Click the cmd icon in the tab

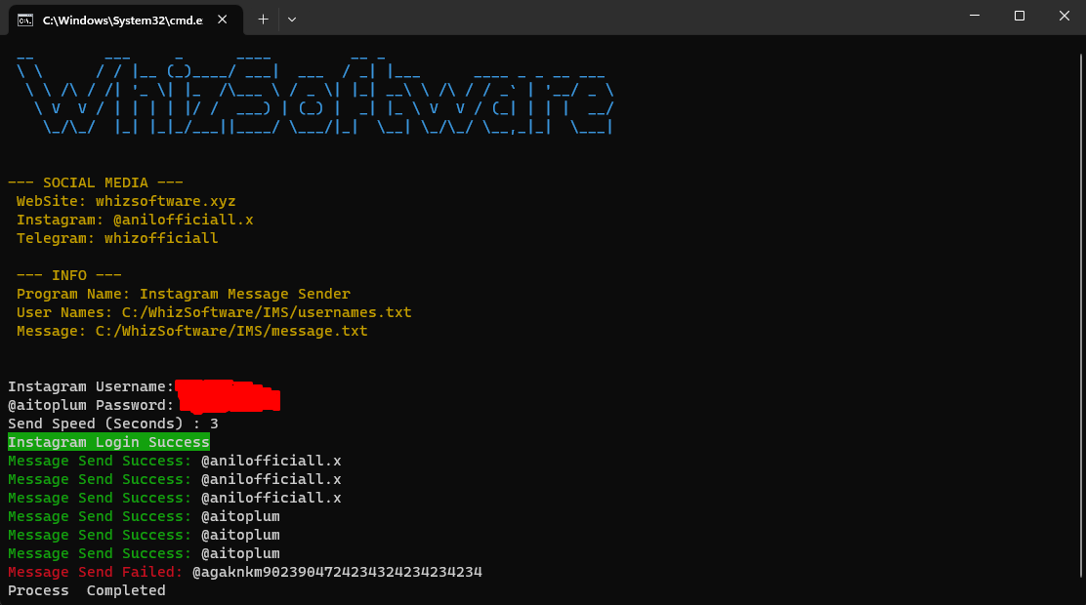click(25, 20)
